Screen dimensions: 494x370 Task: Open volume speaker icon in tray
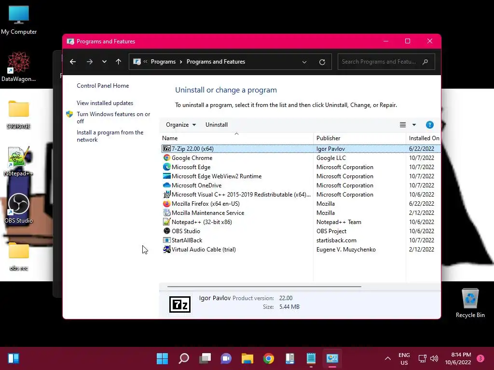point(434,358)
